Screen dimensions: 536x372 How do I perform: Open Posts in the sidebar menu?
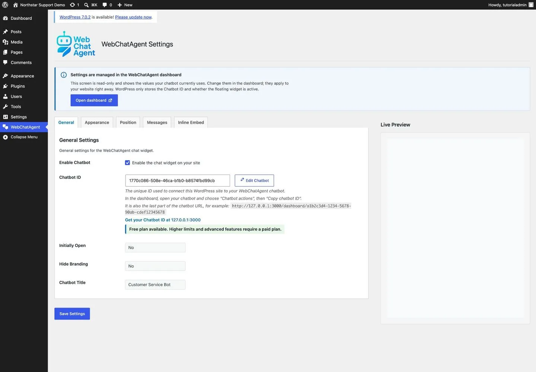pos(24,32)
